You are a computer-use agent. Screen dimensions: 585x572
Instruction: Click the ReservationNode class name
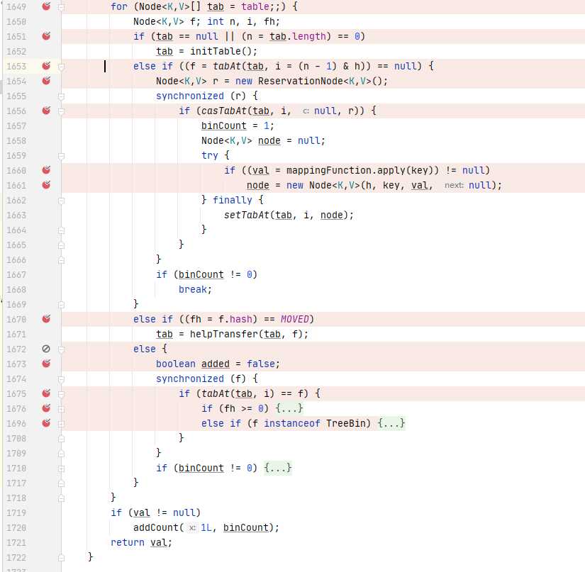[x=301, y=81]
